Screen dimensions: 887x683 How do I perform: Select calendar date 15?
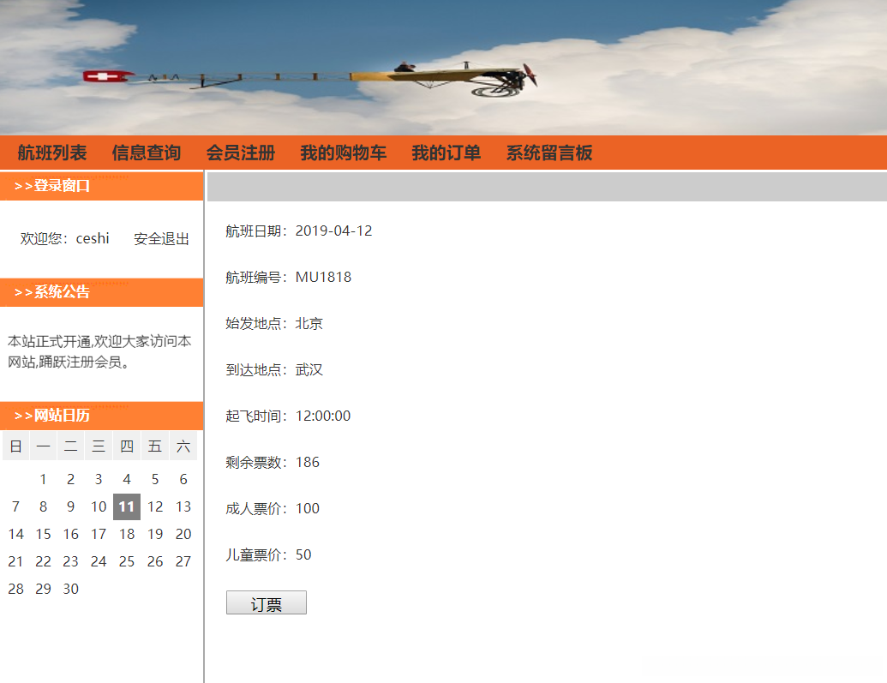click(43, 534)
